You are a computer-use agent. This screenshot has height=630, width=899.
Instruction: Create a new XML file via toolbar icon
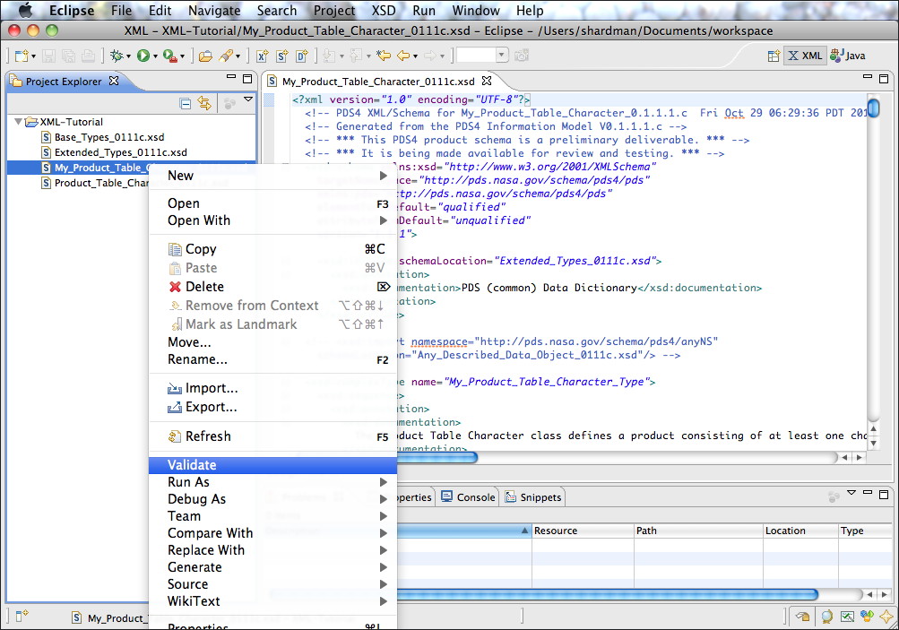coord(262,56)
